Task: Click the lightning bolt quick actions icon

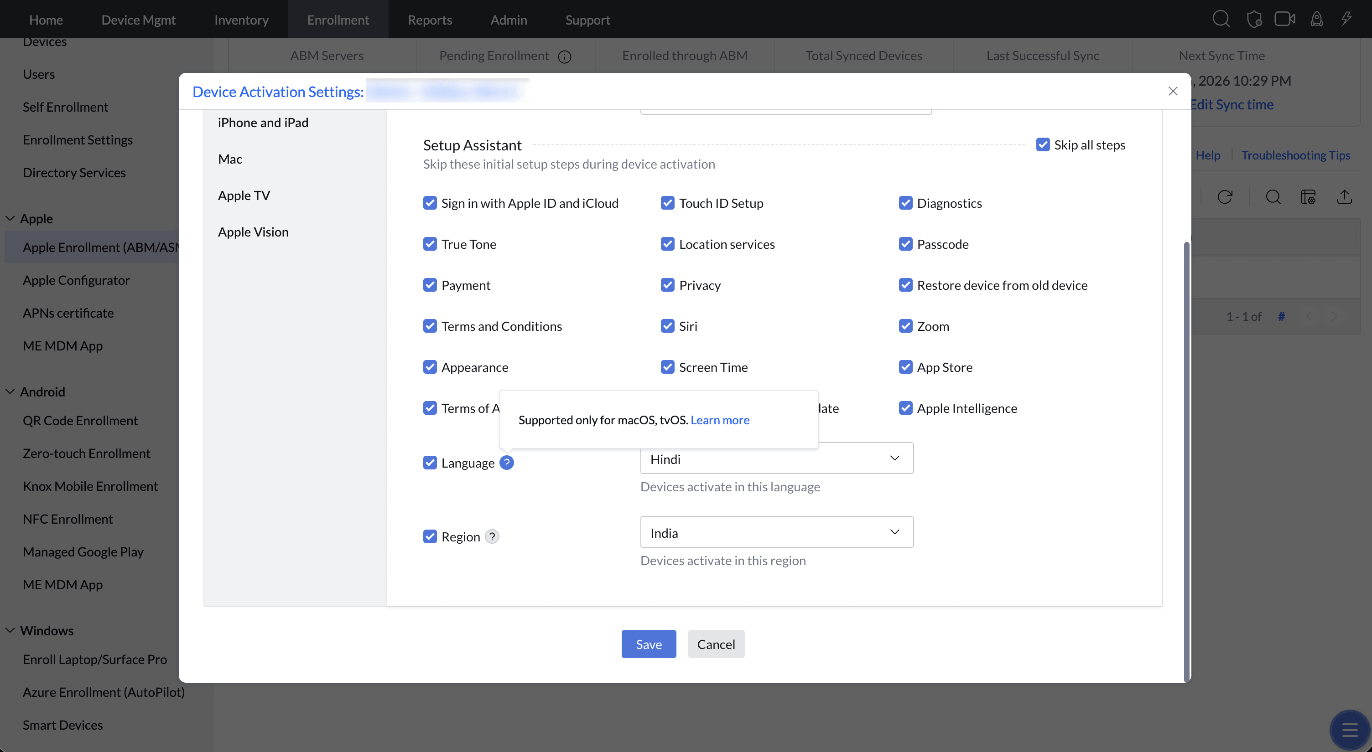Action: click(1346, 19)
